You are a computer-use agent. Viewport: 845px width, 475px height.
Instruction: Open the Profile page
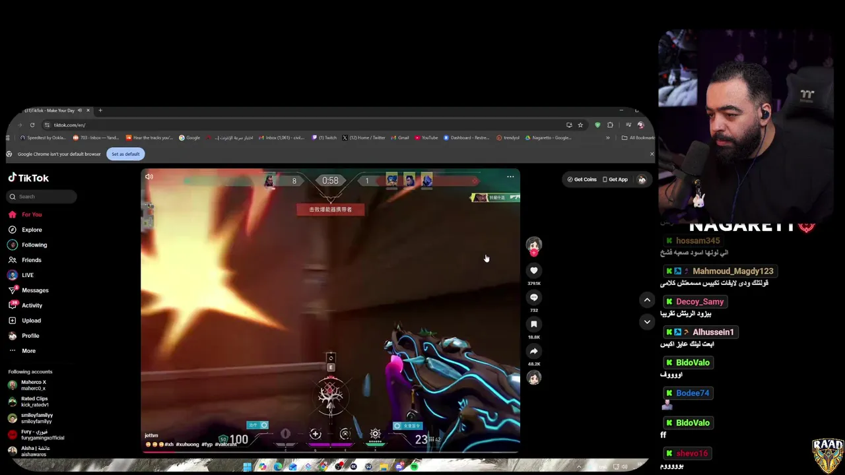24,336
